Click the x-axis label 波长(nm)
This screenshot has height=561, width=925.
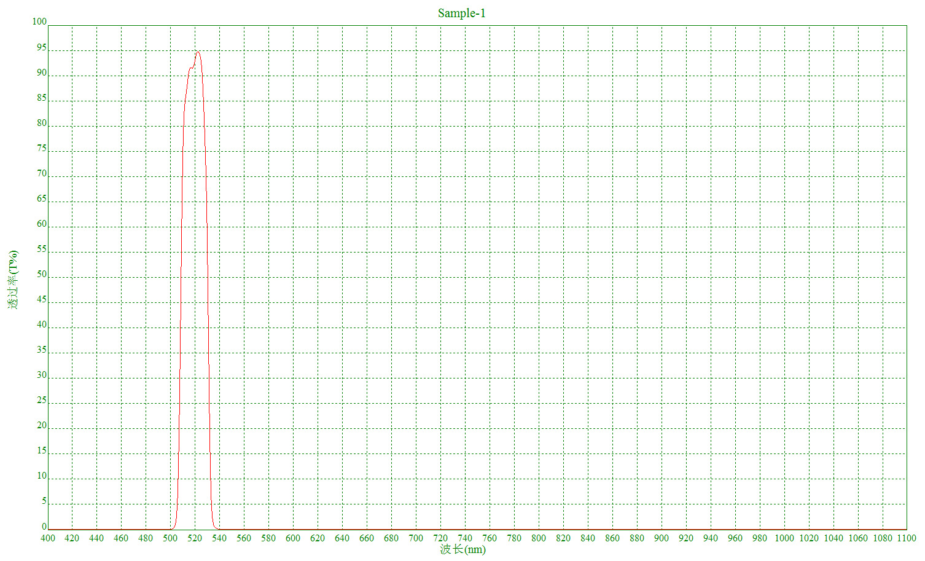click(x=462, y=549)
